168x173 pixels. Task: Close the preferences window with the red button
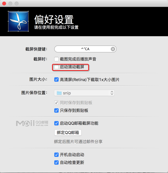coord(4,3)
